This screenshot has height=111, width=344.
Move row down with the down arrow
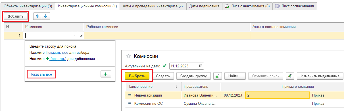pos(46,16)
